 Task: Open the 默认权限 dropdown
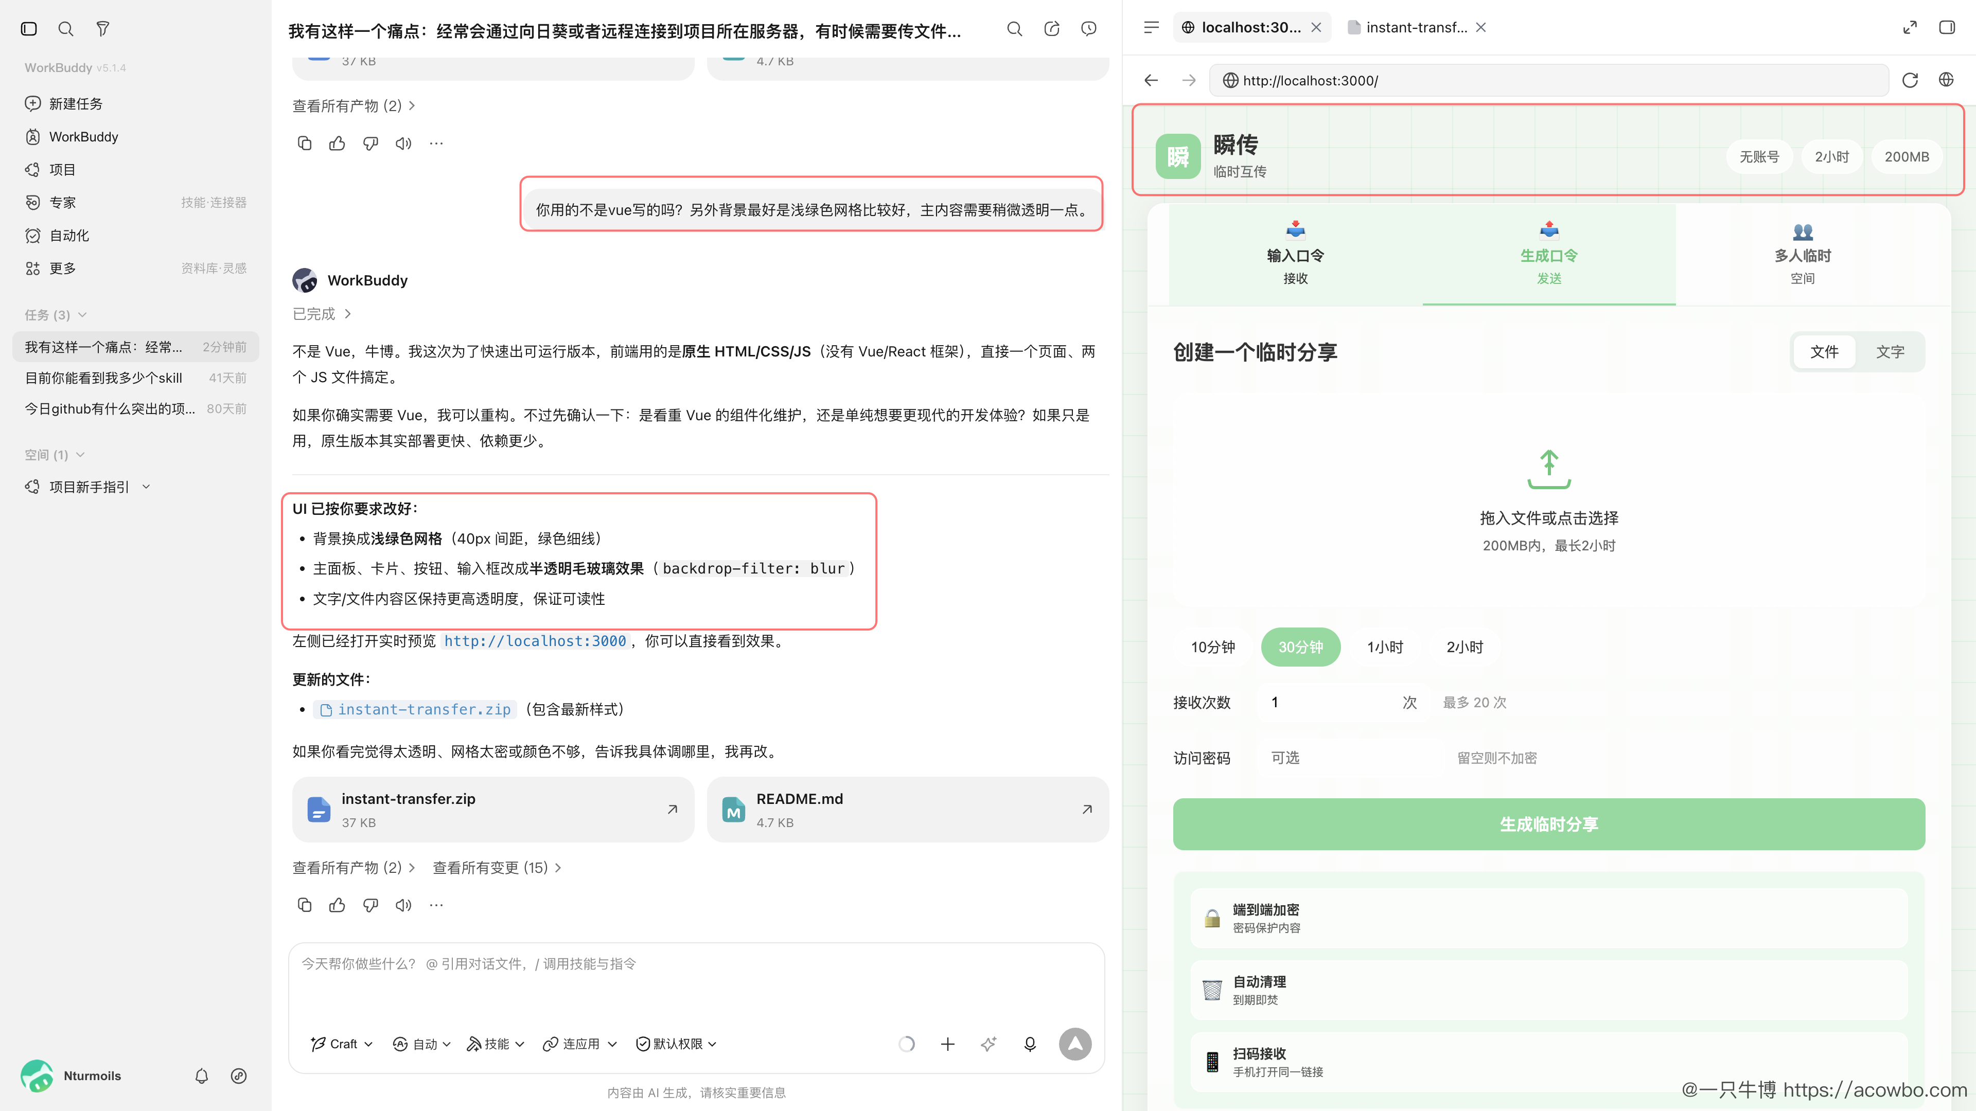pos(676,1044)
